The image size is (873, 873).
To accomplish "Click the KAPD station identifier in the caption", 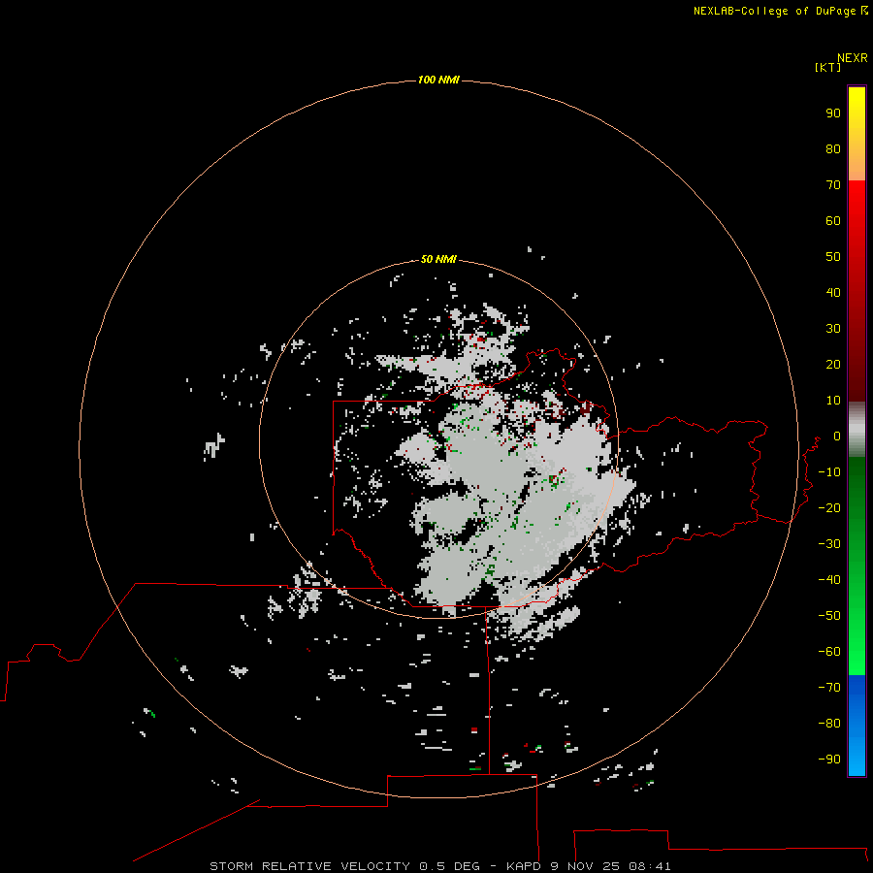I will click(524, 866).
